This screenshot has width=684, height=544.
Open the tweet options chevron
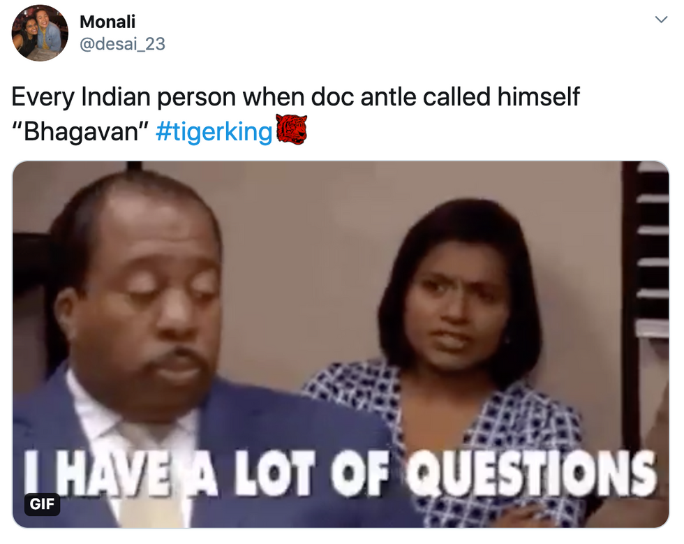(662, 20)
